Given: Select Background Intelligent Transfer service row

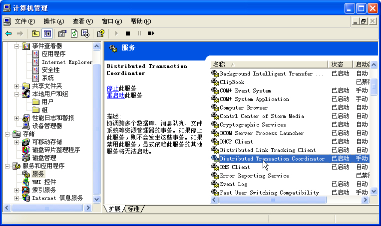Looking at the screenshot, I should click(x=290, y=73).
